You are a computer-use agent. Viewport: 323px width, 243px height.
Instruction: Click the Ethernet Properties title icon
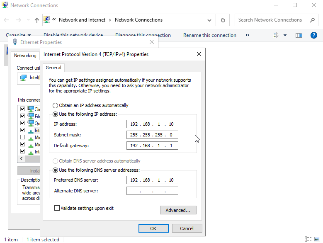pyautogui.click(x=15, y=42)
